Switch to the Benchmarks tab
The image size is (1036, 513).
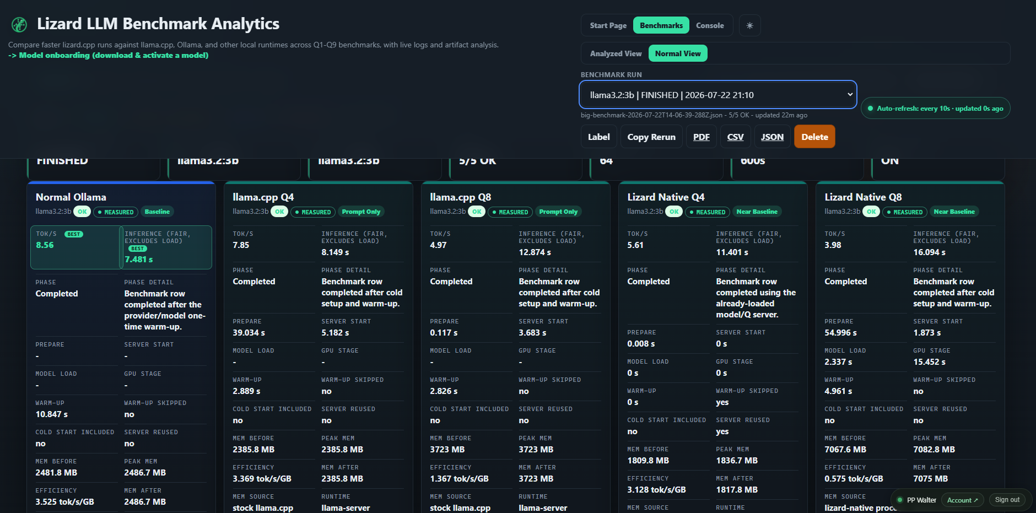point(661,25)
